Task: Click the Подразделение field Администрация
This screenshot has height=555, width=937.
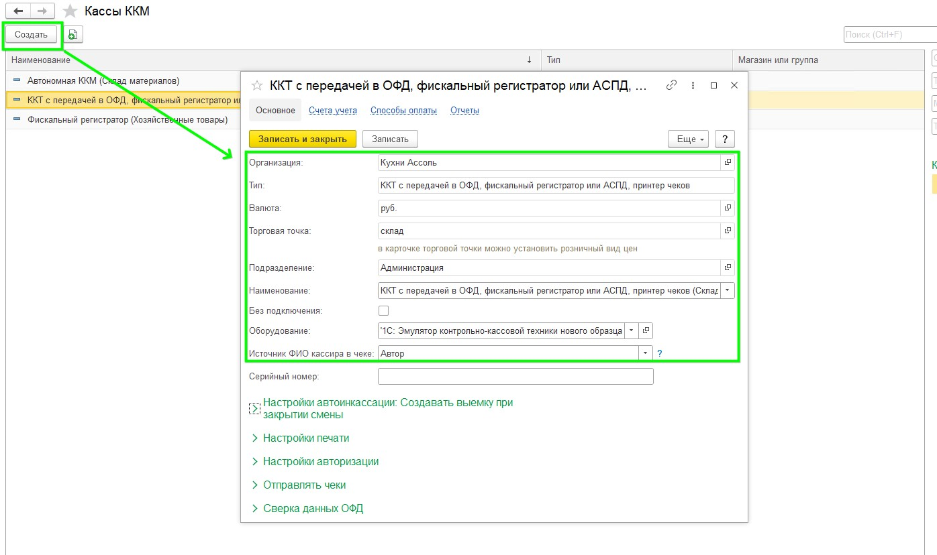Action: click(549, 268)
